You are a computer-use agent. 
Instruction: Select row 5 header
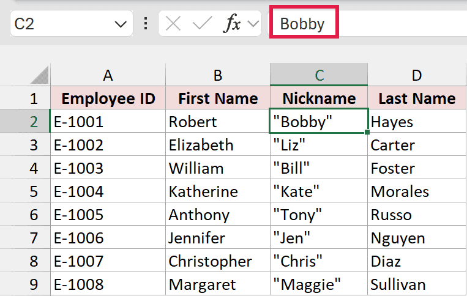25,191
